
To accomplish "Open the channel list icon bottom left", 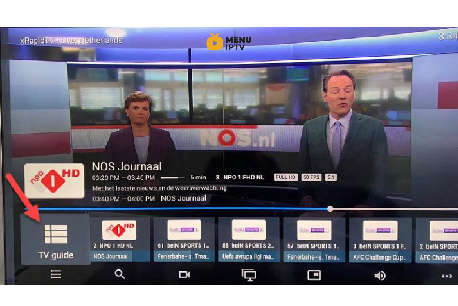I will coord(55,275).
